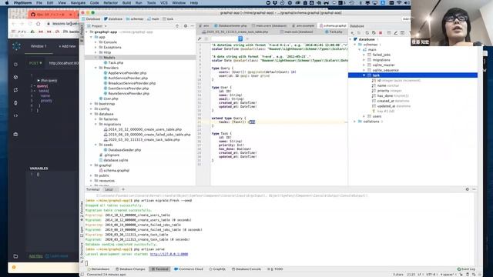Click Add new window in GraphQL client
493x277 pixels.
[x=67, y=46]
